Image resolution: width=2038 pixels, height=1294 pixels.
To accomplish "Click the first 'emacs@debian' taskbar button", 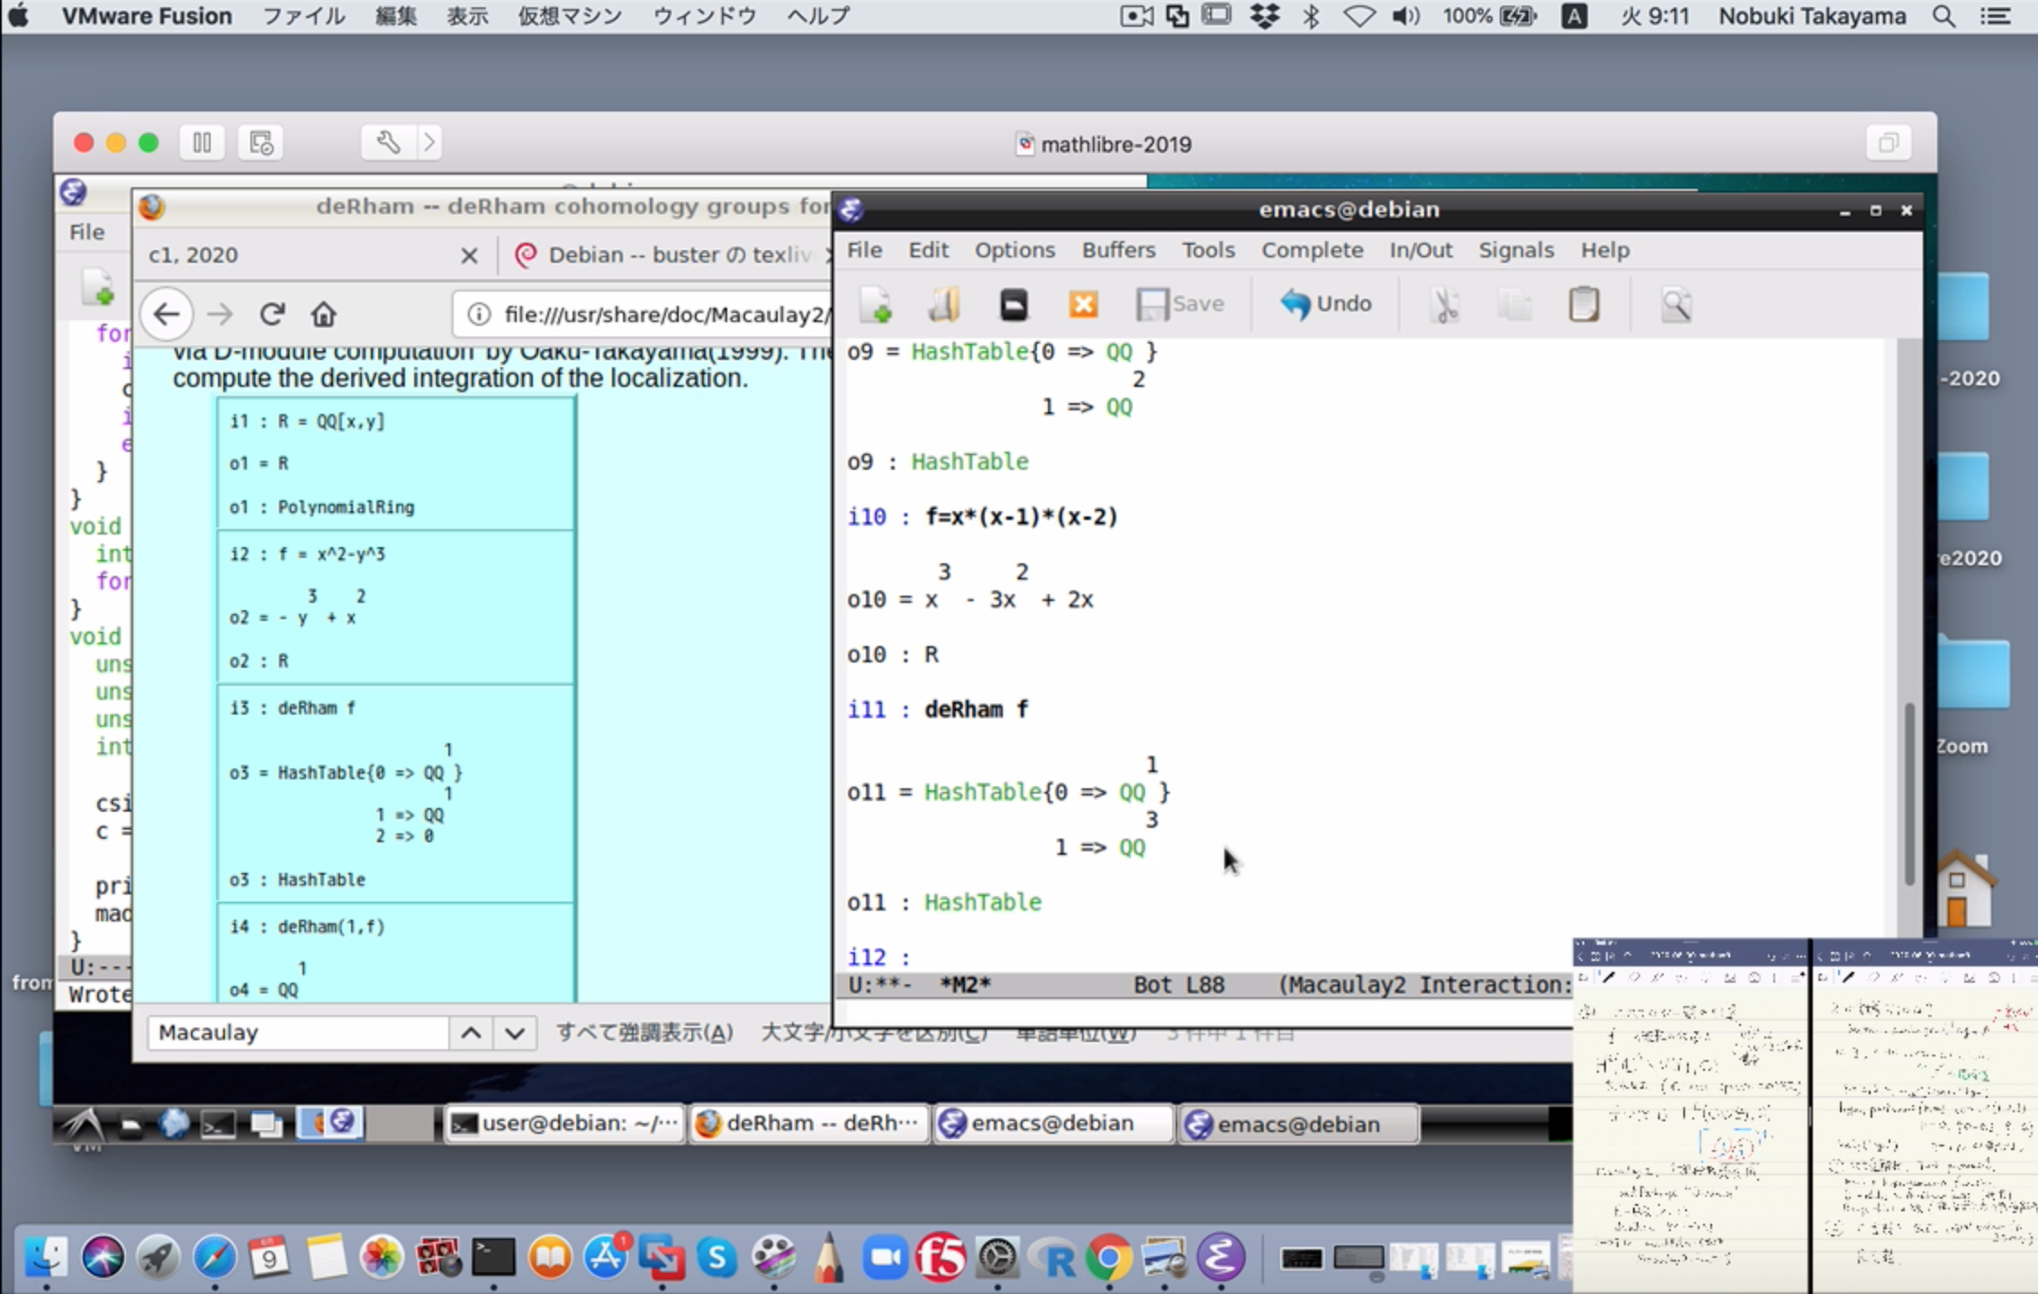I will point(1053,1123).
